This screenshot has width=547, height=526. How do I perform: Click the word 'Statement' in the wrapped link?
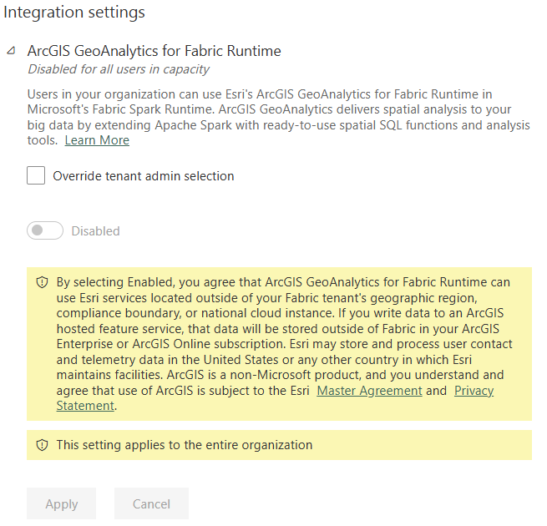(85, 406)
